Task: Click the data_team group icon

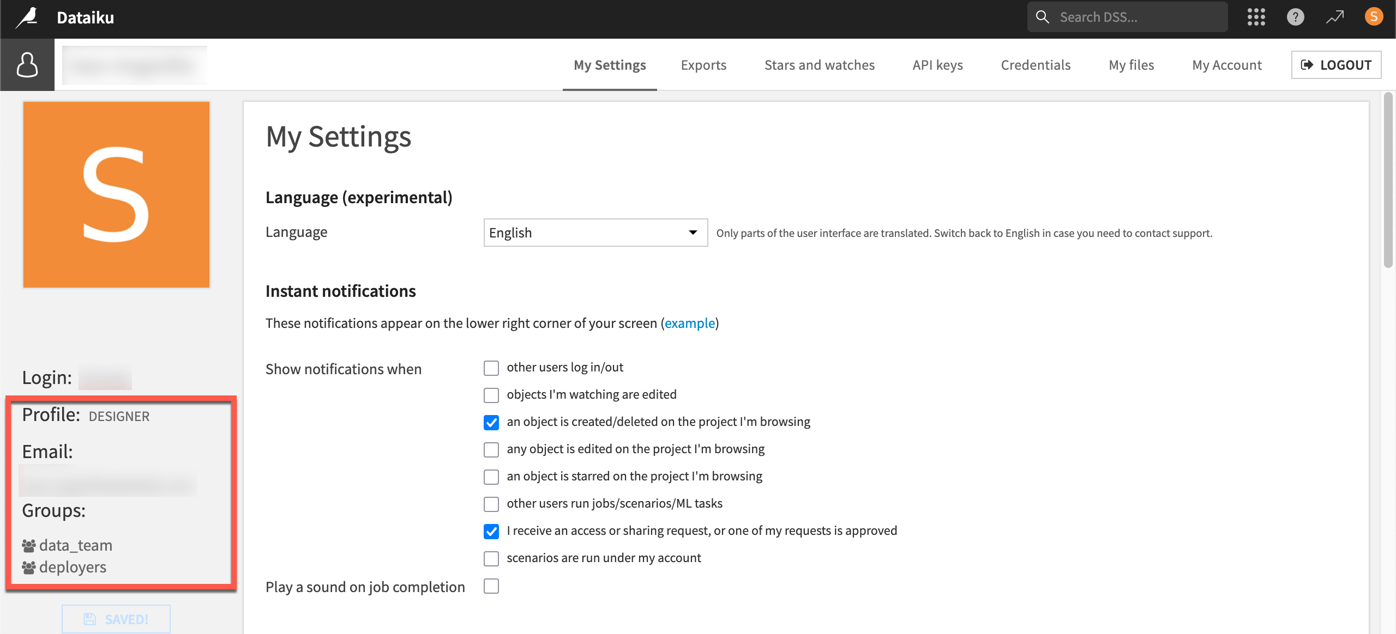Action: coord(28,545)
